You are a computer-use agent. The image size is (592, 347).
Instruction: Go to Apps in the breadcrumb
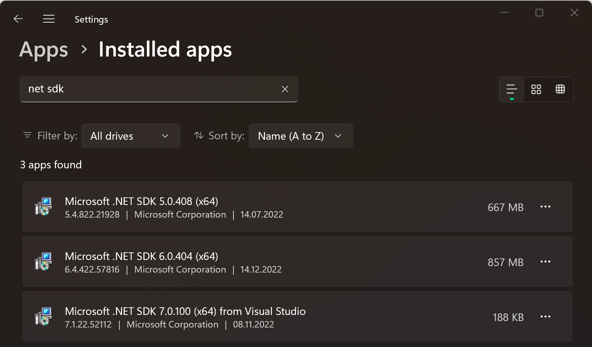43,50
